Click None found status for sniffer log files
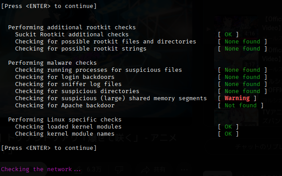This screenshot has width=282, height=176. pos(242,84)
